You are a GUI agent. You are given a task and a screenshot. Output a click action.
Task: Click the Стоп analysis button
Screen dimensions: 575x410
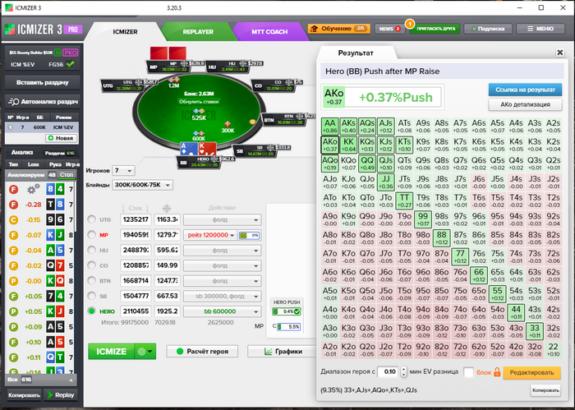(67, 175)
